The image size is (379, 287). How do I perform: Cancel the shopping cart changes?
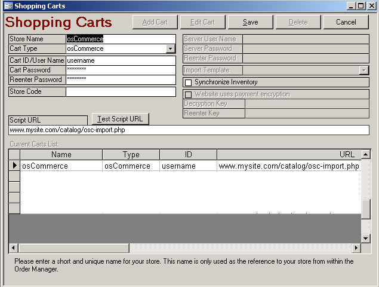[346, 22]
